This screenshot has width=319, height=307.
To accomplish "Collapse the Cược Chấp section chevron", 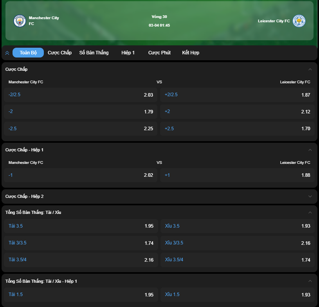I will tap(310, 69).
